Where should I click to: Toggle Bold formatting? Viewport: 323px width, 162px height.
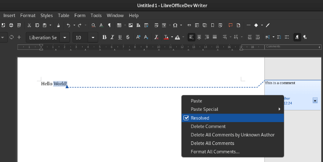[105, 37]
